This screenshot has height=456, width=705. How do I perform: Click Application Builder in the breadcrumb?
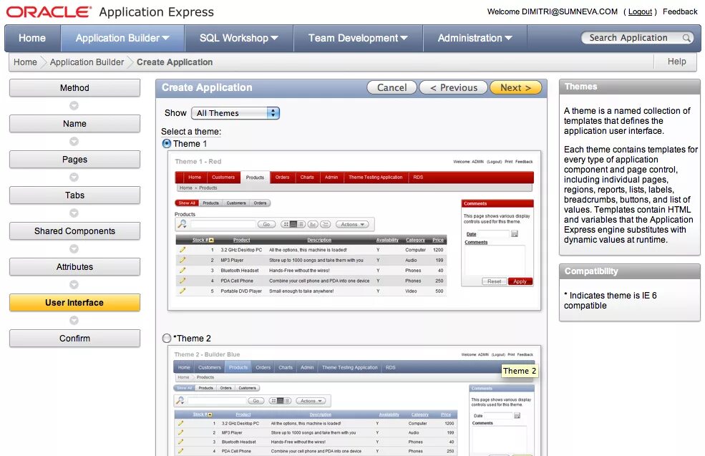pyautogui.click(x=87, y=62)
